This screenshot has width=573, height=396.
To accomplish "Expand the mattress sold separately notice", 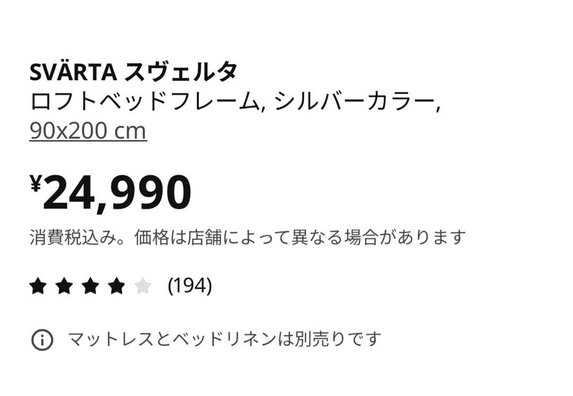I will (x=223, y=337).
